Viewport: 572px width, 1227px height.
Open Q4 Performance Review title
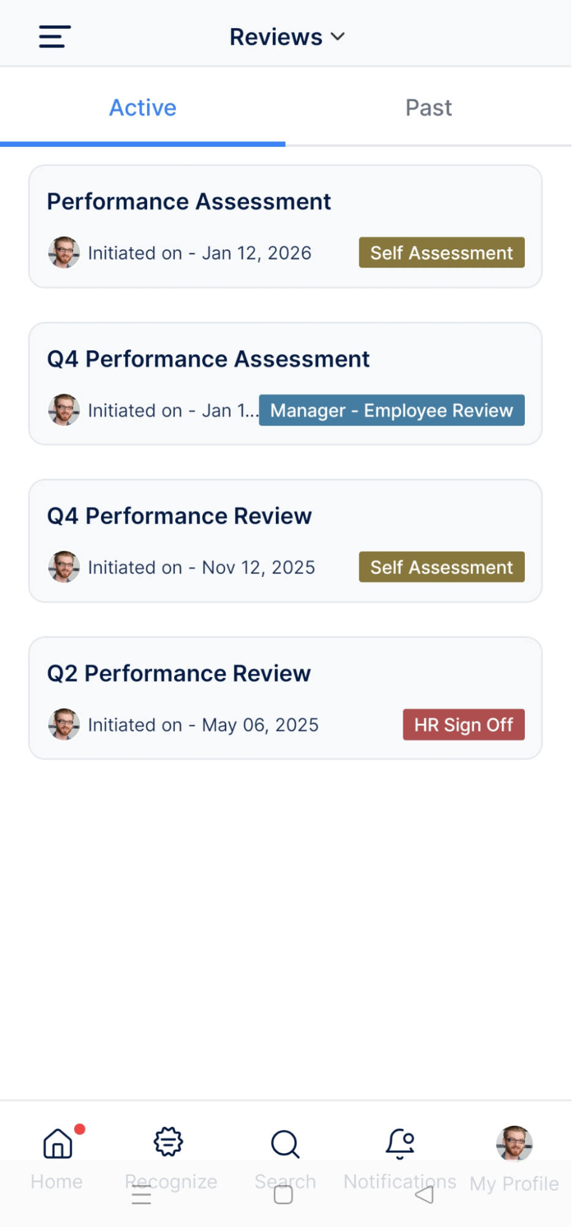coord(180,516)
